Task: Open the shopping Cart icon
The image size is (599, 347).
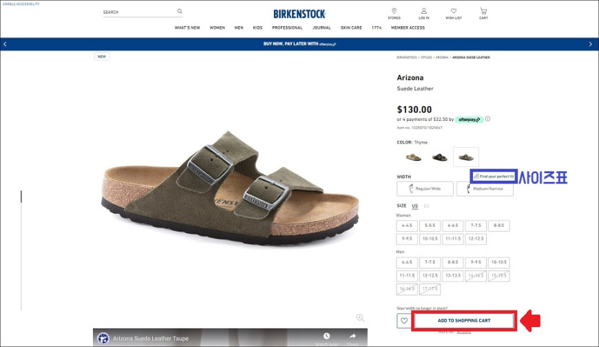Action: (483, 11)
